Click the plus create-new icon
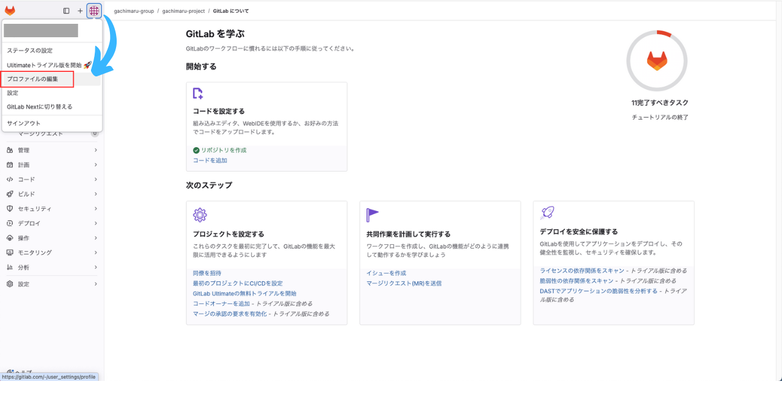The image size is (782, 409). (80, 11)
